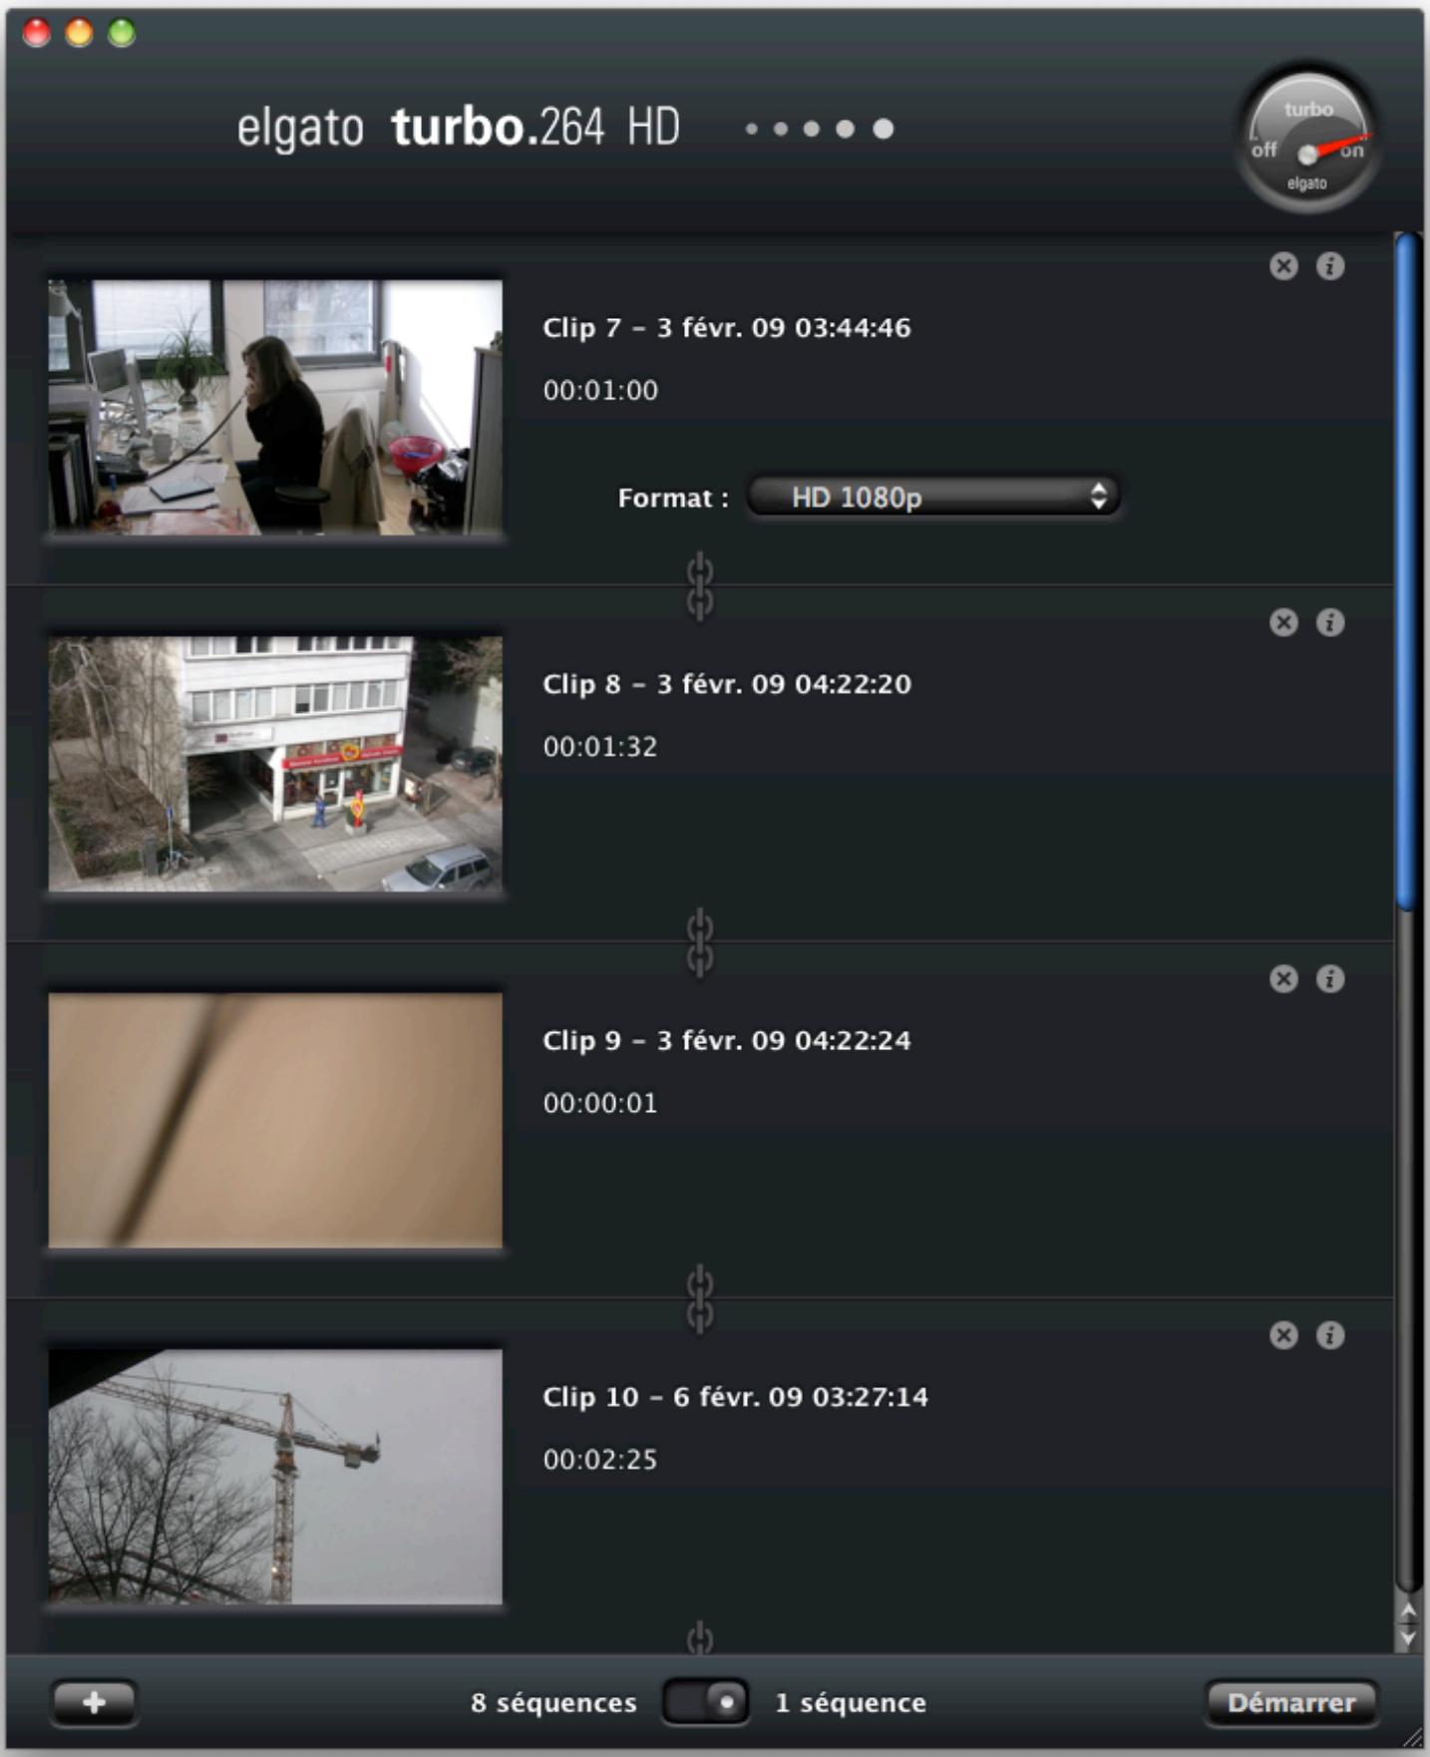This screenshot has width=1430, height=1757.
Task: Click the scrollbar down arrow
Action: click(1408, 1636)
